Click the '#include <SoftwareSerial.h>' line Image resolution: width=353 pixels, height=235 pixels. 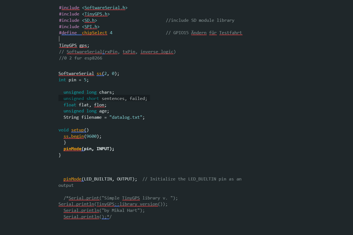pos(93,8)
